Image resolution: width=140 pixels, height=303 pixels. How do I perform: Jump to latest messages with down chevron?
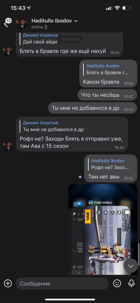coord(131,266)
